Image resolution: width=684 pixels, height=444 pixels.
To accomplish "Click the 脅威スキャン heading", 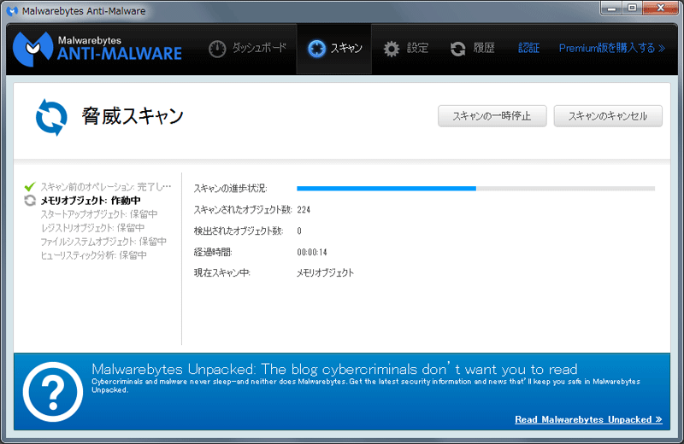I will click(133, 116).
